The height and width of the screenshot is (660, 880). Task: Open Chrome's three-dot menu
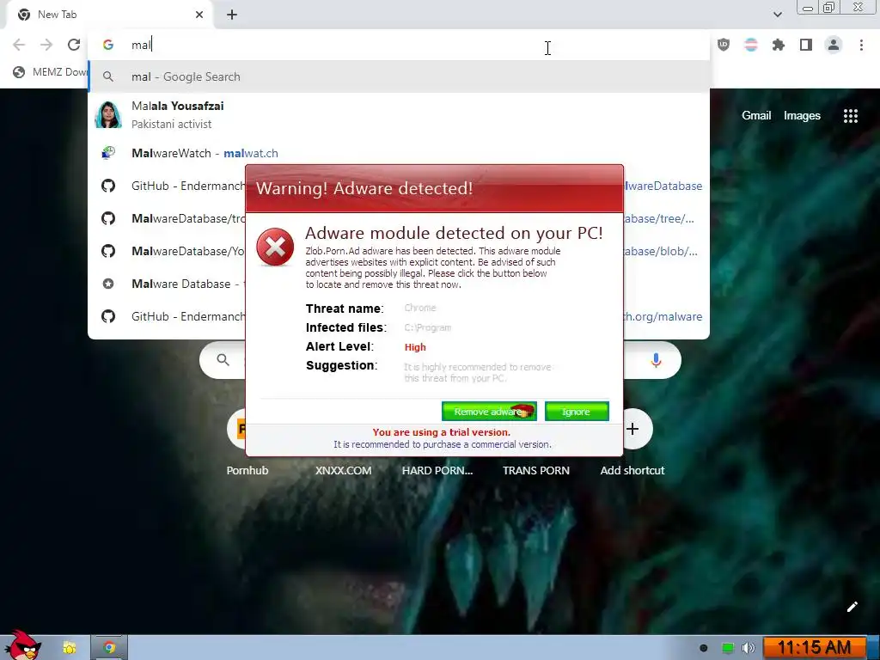(x=861, y=45)
